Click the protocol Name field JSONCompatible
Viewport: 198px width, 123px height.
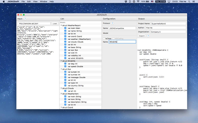tap(122, 28)
